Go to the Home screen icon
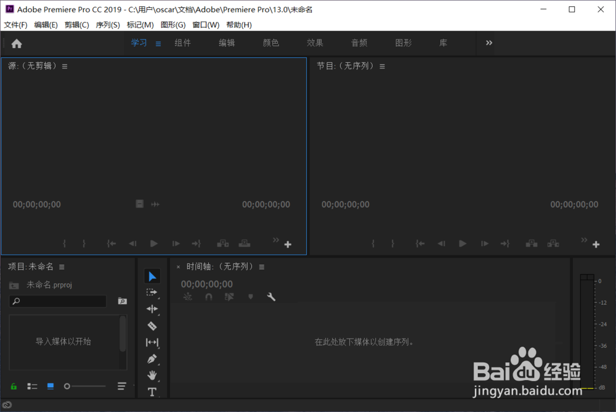Viewport: 616px width, 412px height. point(17,44)
